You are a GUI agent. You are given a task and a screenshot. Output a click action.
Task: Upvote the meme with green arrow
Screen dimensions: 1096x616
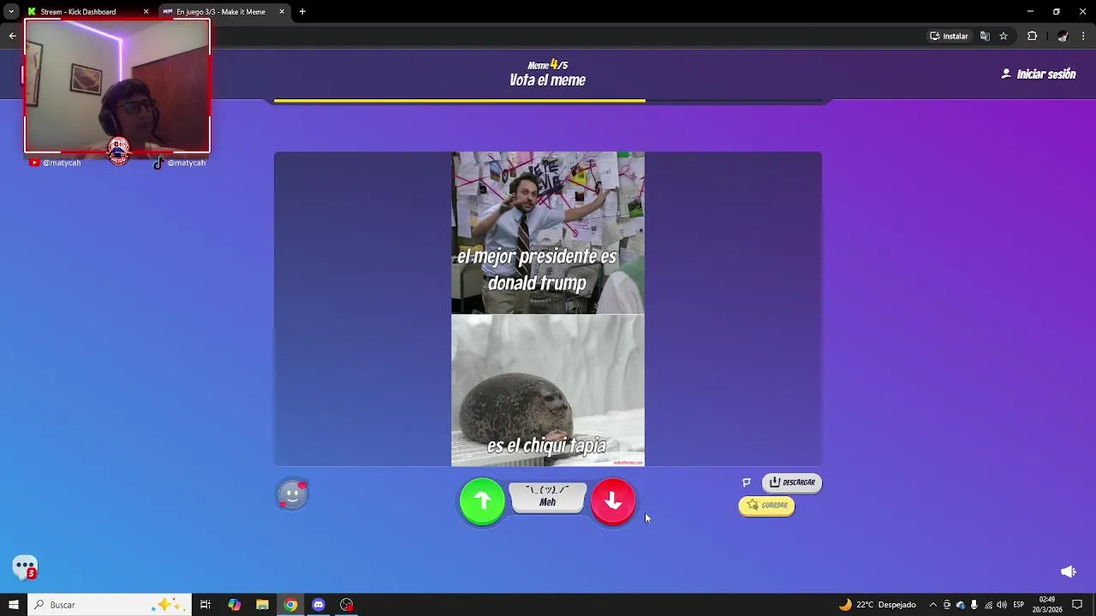pyautogui.click(x=482, y=501)
